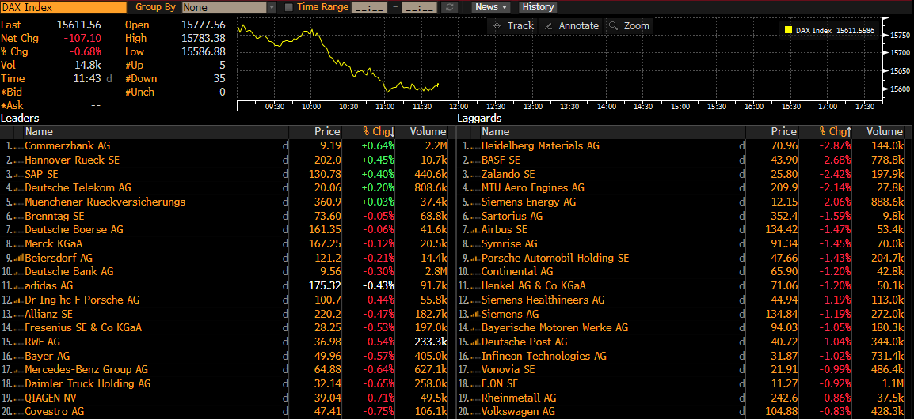Sort Laggards by the % Chg column

point(826,132)
